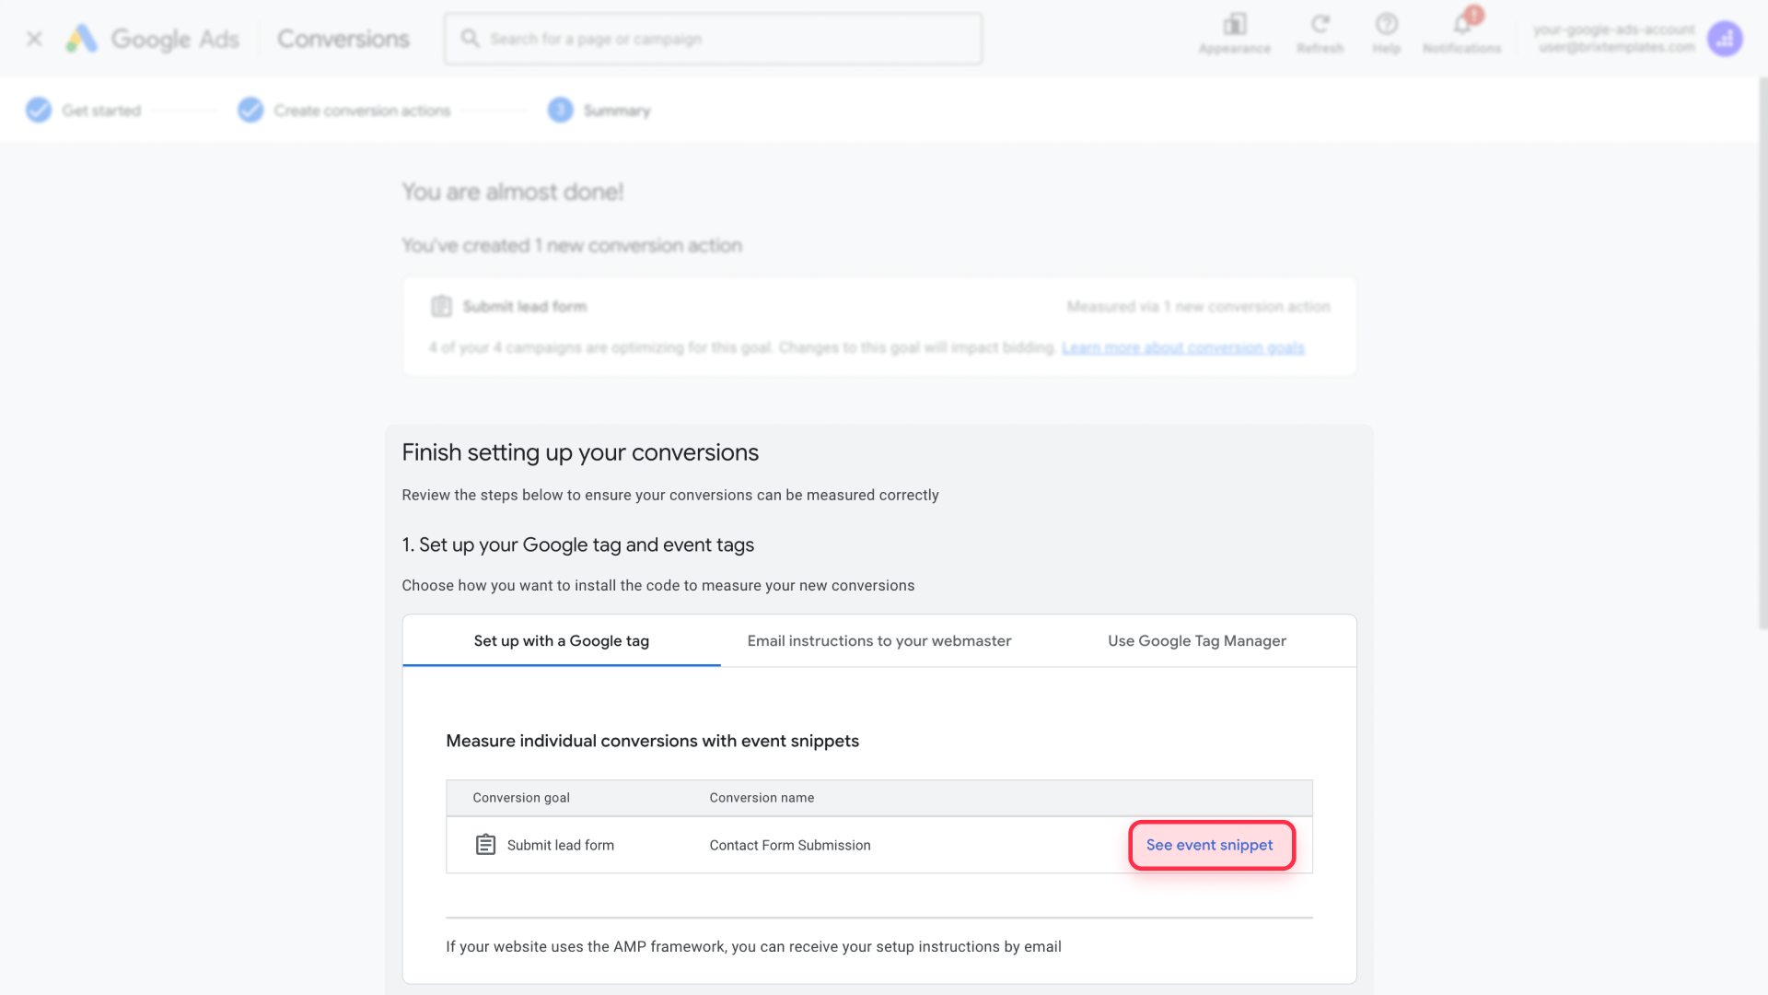1768x995 pixels.
Task: Click the clipboard icon beside Submit lead form row
Action: coord(485,844)
